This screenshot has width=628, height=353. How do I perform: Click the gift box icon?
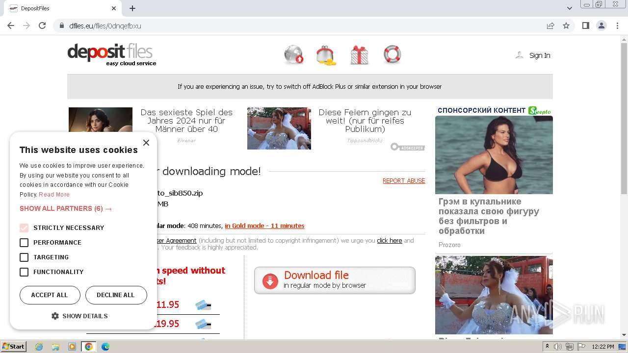click(x=359, y=55)
